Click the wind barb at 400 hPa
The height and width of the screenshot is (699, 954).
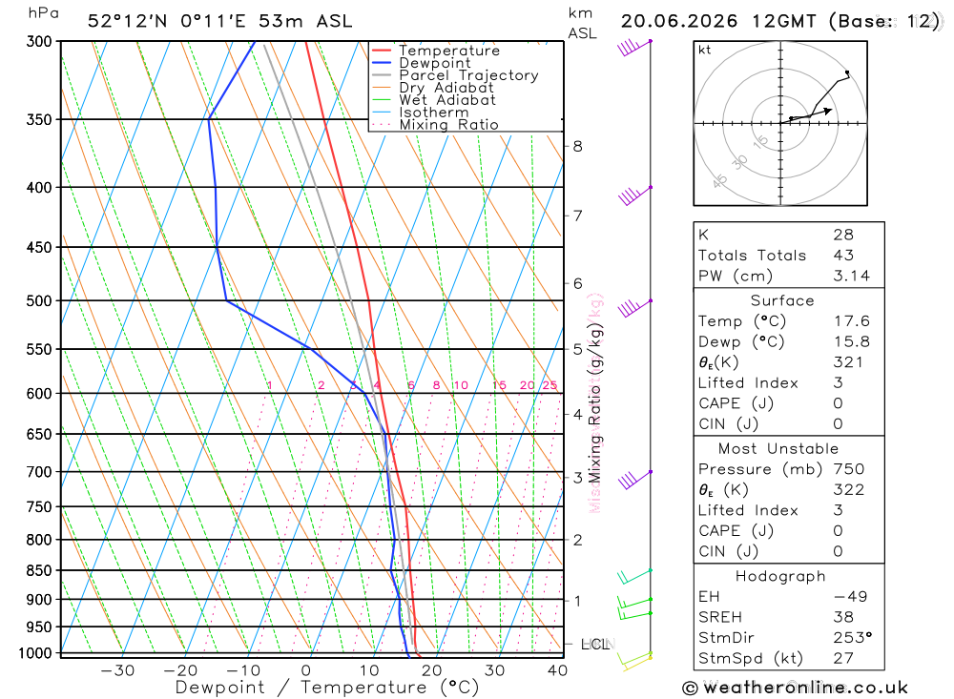(x=634, y=195)
